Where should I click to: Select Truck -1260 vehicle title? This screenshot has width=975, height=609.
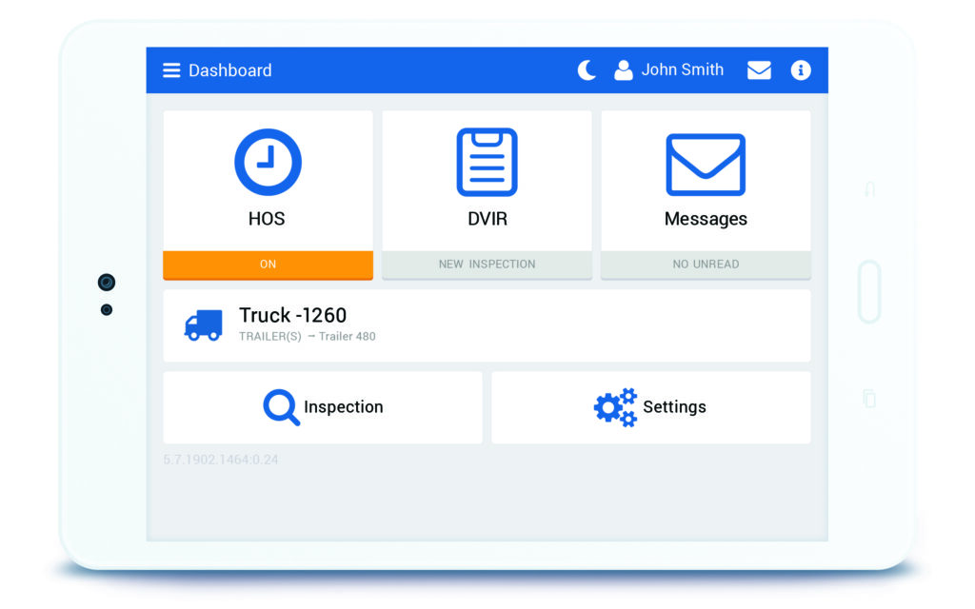point(293,315)
